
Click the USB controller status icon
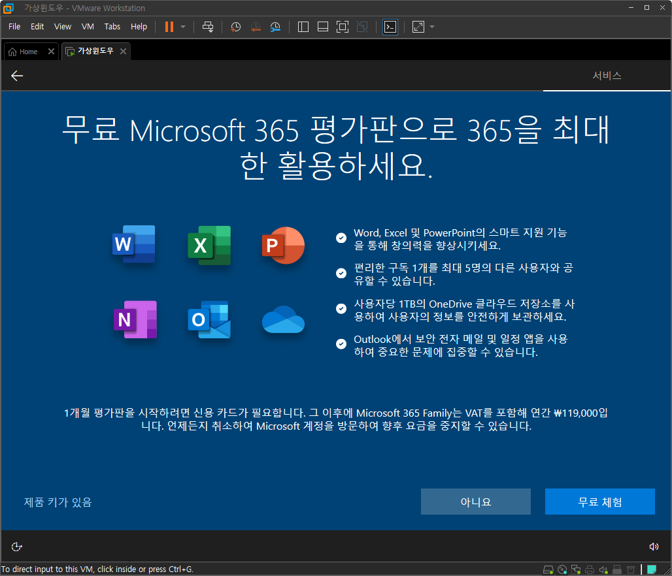pyautogui.click(x=617, y=569)
